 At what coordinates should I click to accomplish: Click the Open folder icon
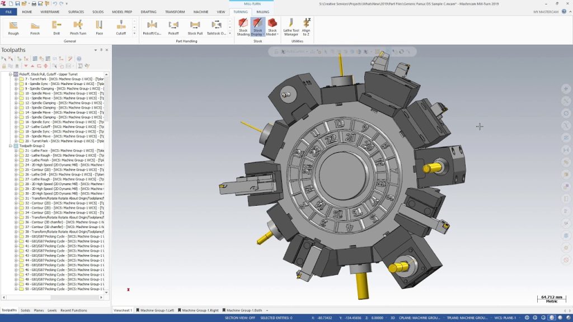click(x=24, y=4)
